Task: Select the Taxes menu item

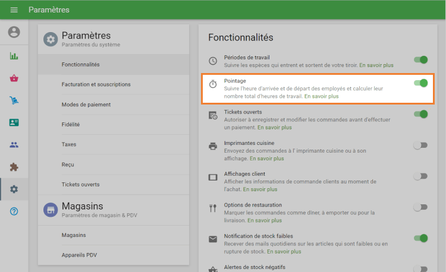Action: 114,144
